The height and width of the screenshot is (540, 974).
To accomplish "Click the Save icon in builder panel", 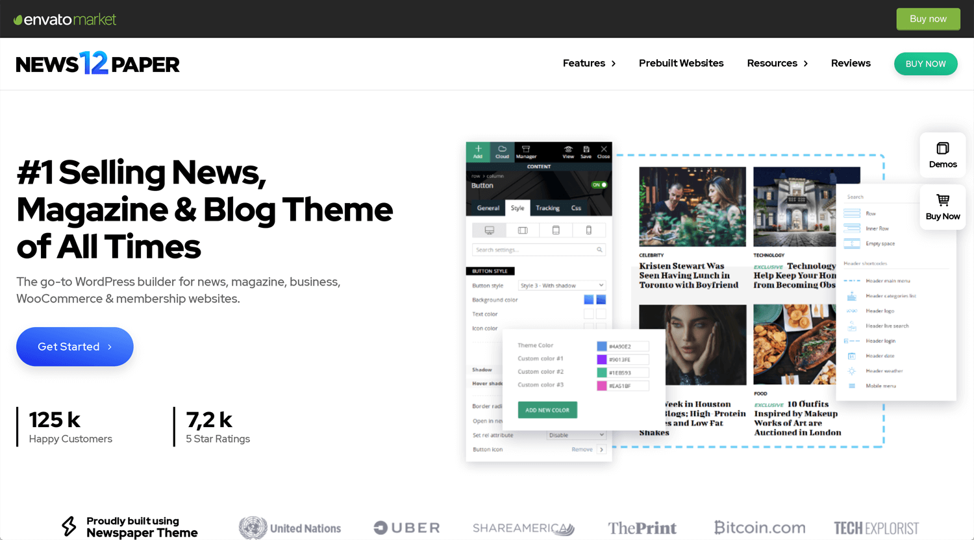I will click(x=586, y=151).
